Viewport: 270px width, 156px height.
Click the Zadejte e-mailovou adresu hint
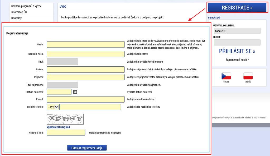pyautogui.click(x=141, y=99)
